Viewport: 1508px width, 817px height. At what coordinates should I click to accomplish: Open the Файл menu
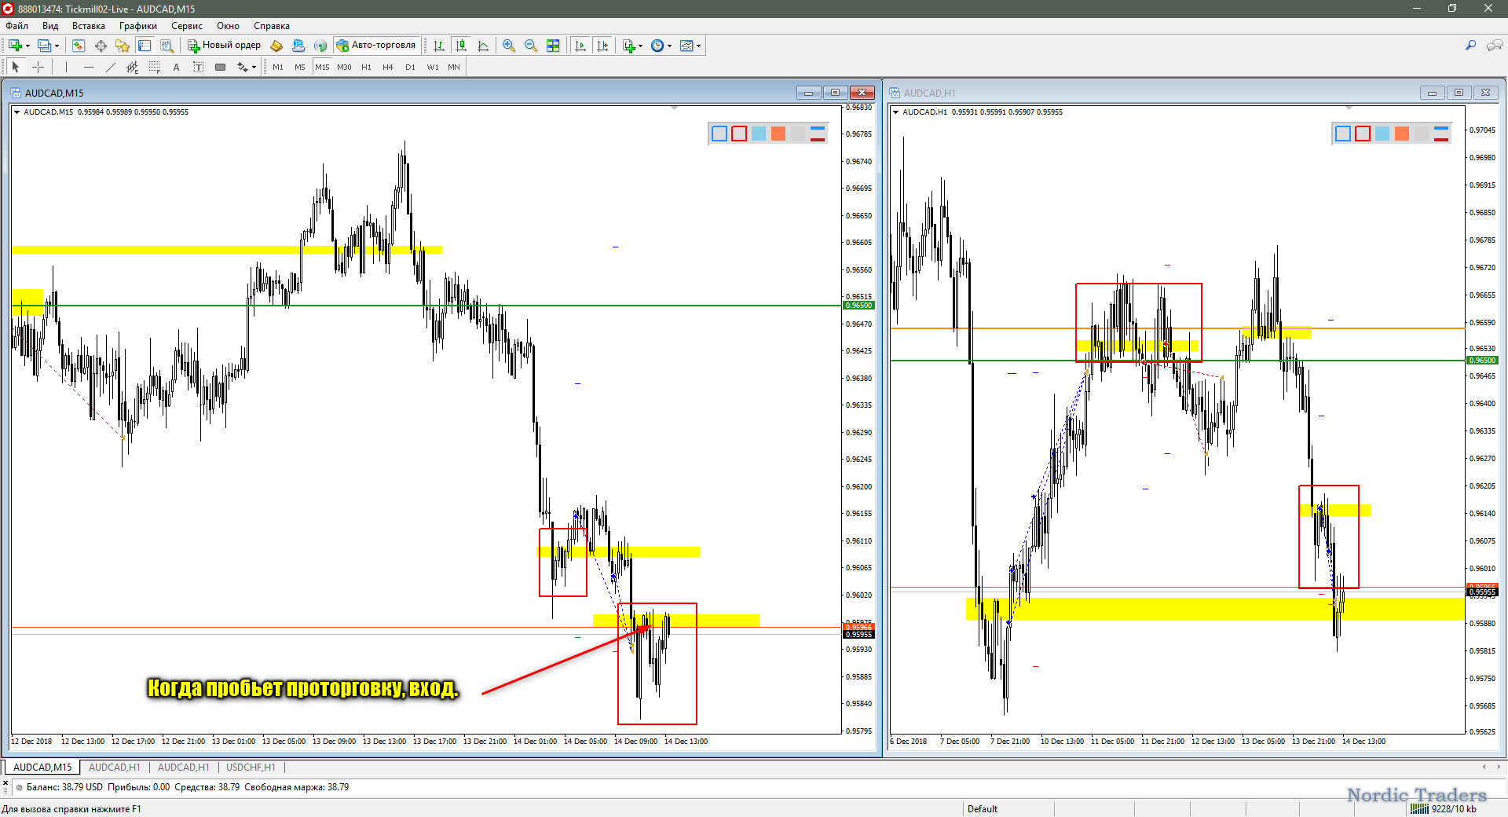point(17,26)
